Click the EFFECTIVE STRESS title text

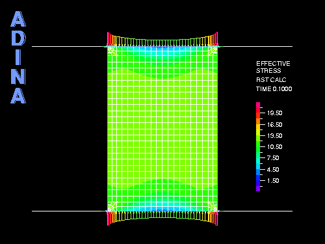(x=273, y=67)
